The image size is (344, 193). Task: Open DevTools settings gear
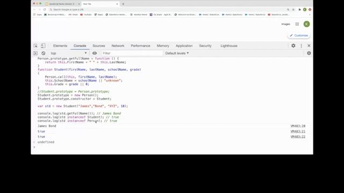293,46
